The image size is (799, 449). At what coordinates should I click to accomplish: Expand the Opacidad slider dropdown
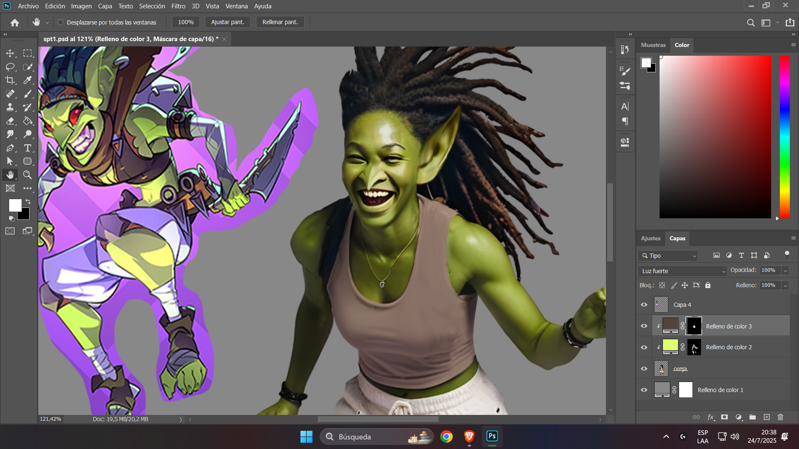point(785,271)
